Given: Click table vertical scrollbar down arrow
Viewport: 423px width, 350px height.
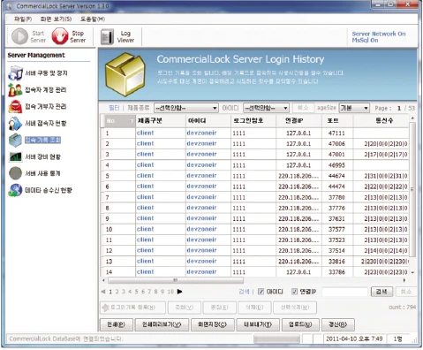Looking at the screenshot, I should click(412, 272).
